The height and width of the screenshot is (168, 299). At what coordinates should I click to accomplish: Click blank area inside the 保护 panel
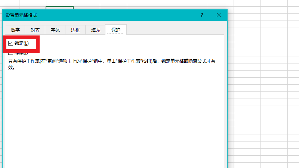pyautogui.click(x=112, y=119)
